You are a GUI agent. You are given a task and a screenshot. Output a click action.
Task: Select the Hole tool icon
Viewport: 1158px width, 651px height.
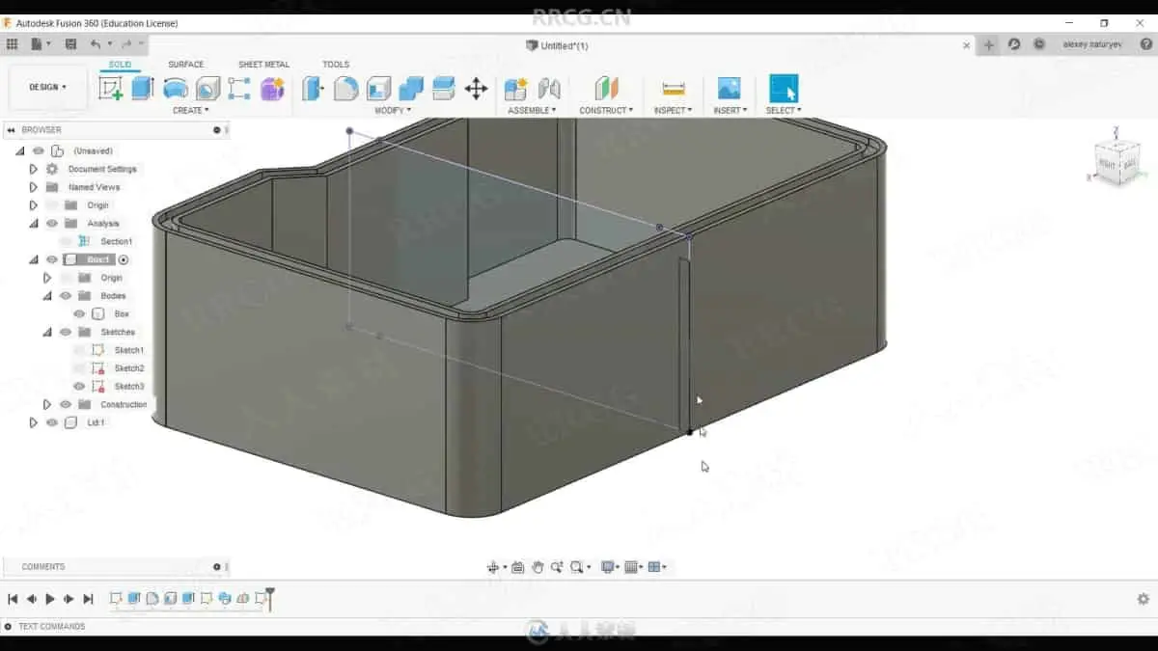207,89
